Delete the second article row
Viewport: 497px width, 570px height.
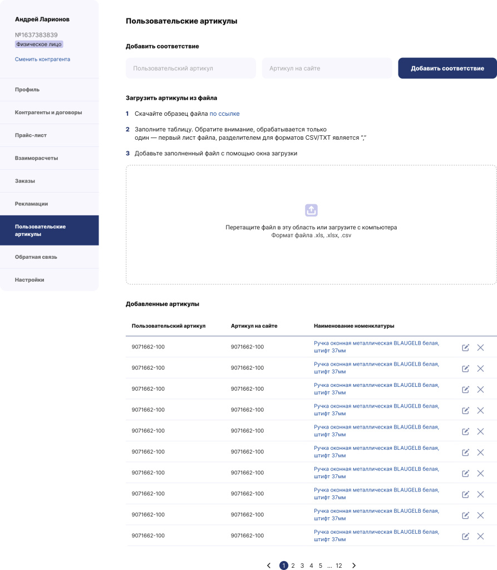point(481,368)
